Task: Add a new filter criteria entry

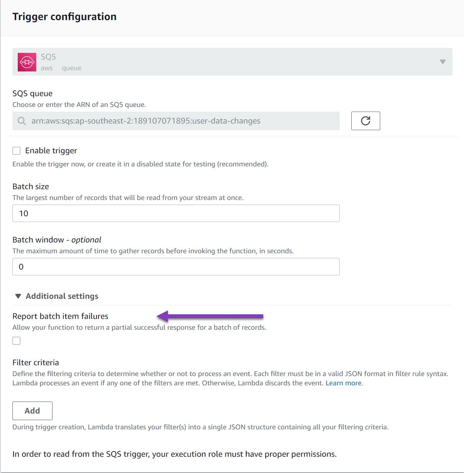Action: click(32, 410)
